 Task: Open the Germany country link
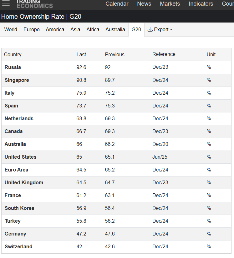[x=15, y=234]
